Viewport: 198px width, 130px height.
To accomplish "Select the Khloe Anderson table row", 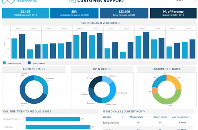I will pos(147,122).
